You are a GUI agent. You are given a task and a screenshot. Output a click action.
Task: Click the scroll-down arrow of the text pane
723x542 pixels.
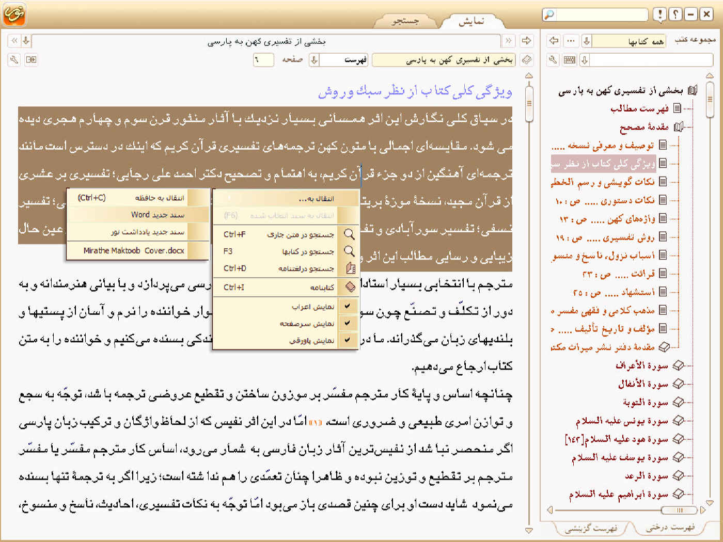click(529, 530)
